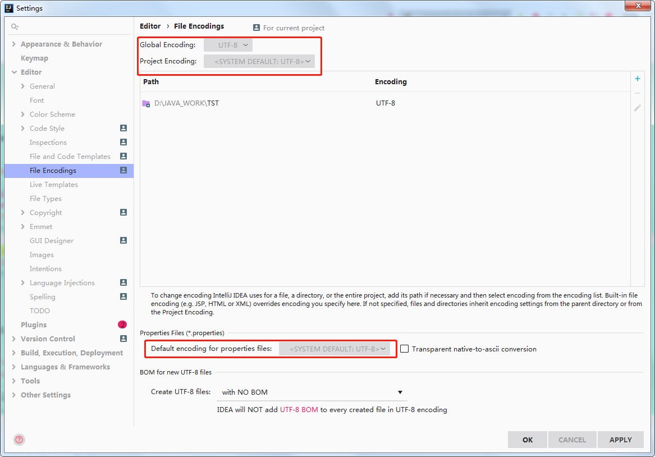The width and height of the screenshot is (655, 457).
Task: Open the Plugins settings page
Action: (34, 325)
